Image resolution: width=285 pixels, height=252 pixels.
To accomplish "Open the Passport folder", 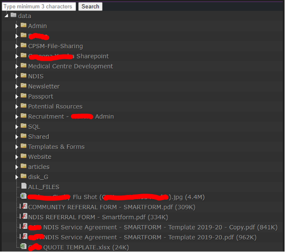I will click(40, 96).
